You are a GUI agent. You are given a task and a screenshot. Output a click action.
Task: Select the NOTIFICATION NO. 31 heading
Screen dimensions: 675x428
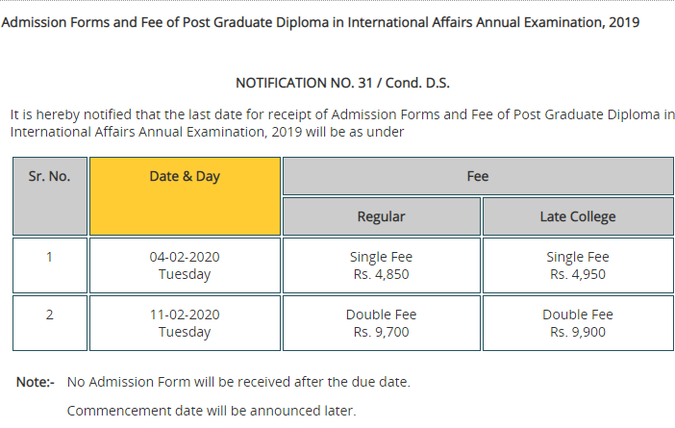click(342, 83)
